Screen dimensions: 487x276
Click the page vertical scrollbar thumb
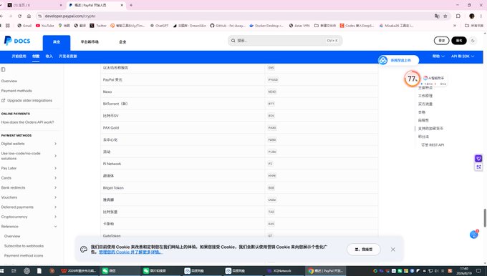pyautogui.click(x=485, y=218)
